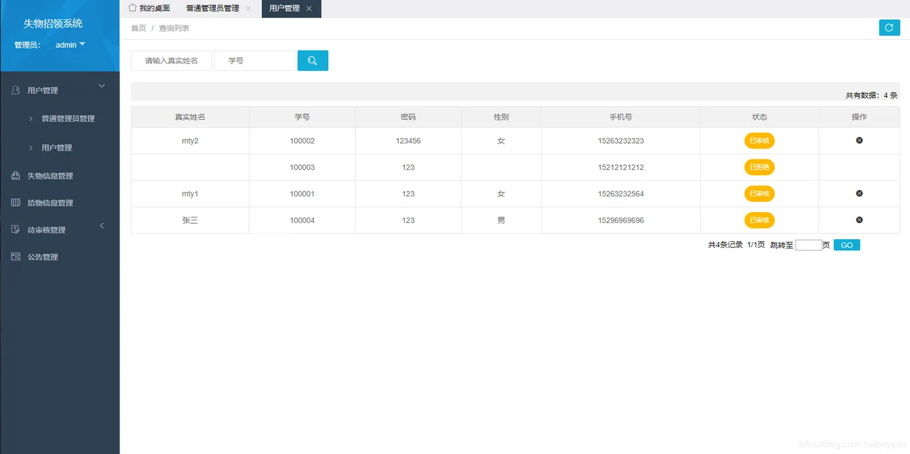
Task: Open 公告管理 menu
Action: 43,257
